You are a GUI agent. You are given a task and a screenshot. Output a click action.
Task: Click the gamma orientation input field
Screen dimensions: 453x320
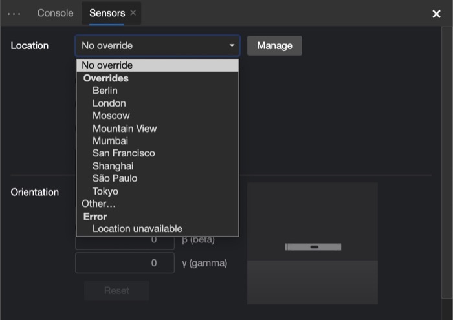[125, 263]
